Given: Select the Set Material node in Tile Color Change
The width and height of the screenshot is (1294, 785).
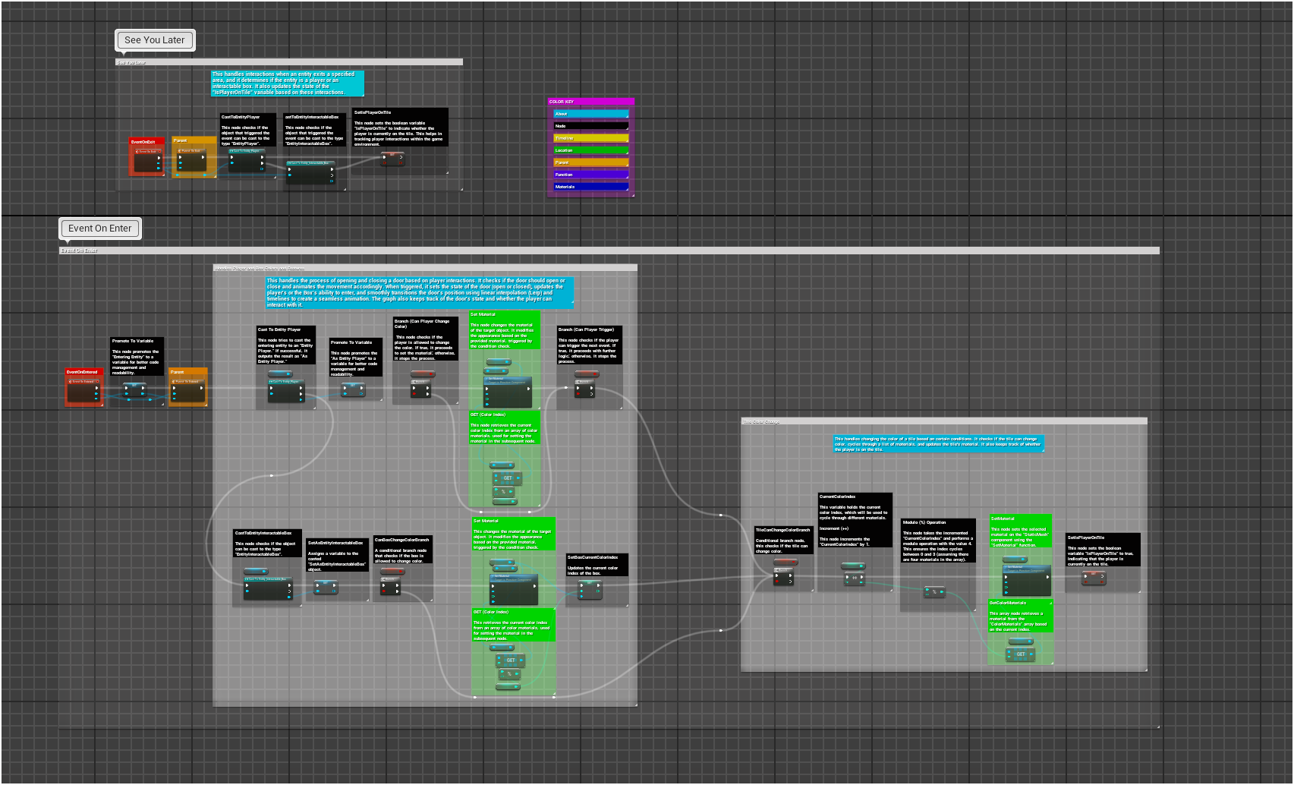Looking at the screenshot, I should click(1027, 580).
